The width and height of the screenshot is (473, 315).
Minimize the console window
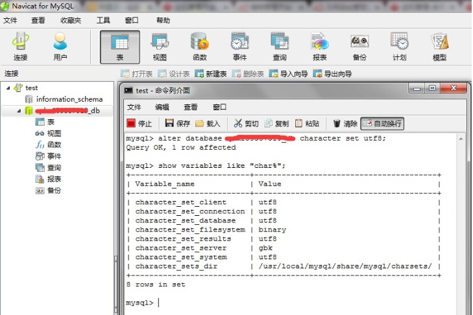point(417,88)
